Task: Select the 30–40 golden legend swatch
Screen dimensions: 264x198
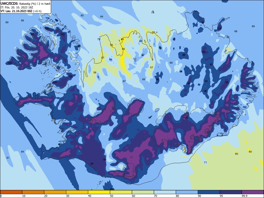Action: tap(77, 192)
